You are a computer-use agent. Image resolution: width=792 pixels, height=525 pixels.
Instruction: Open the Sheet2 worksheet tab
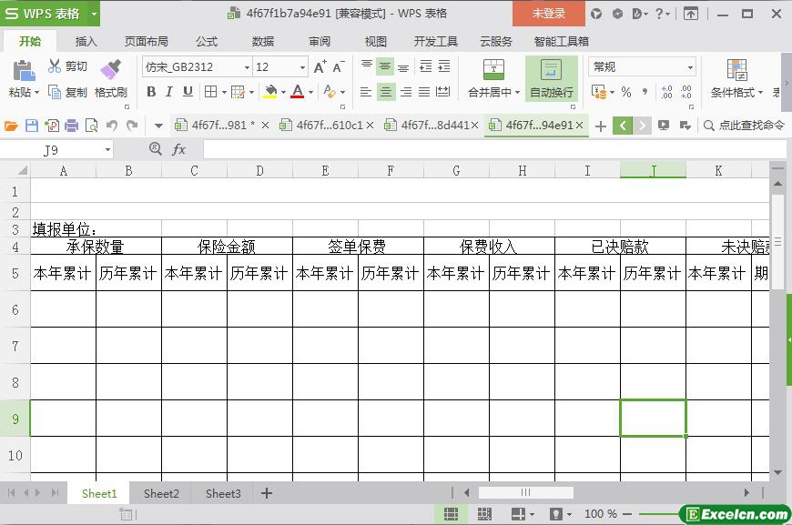(161, 493)
